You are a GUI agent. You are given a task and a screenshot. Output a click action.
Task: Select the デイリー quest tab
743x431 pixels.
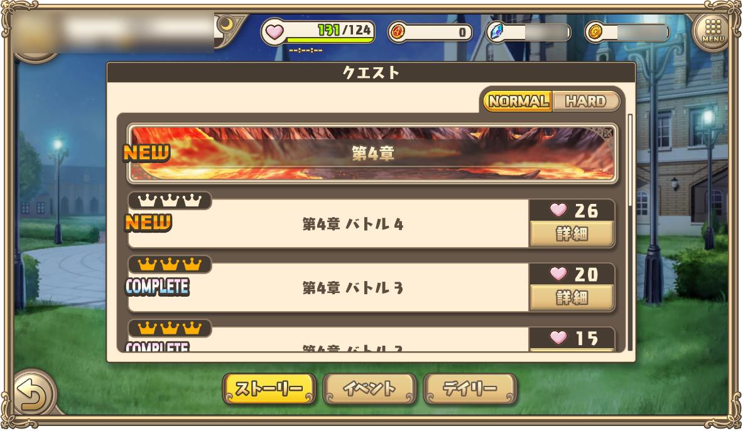point(470,389)
